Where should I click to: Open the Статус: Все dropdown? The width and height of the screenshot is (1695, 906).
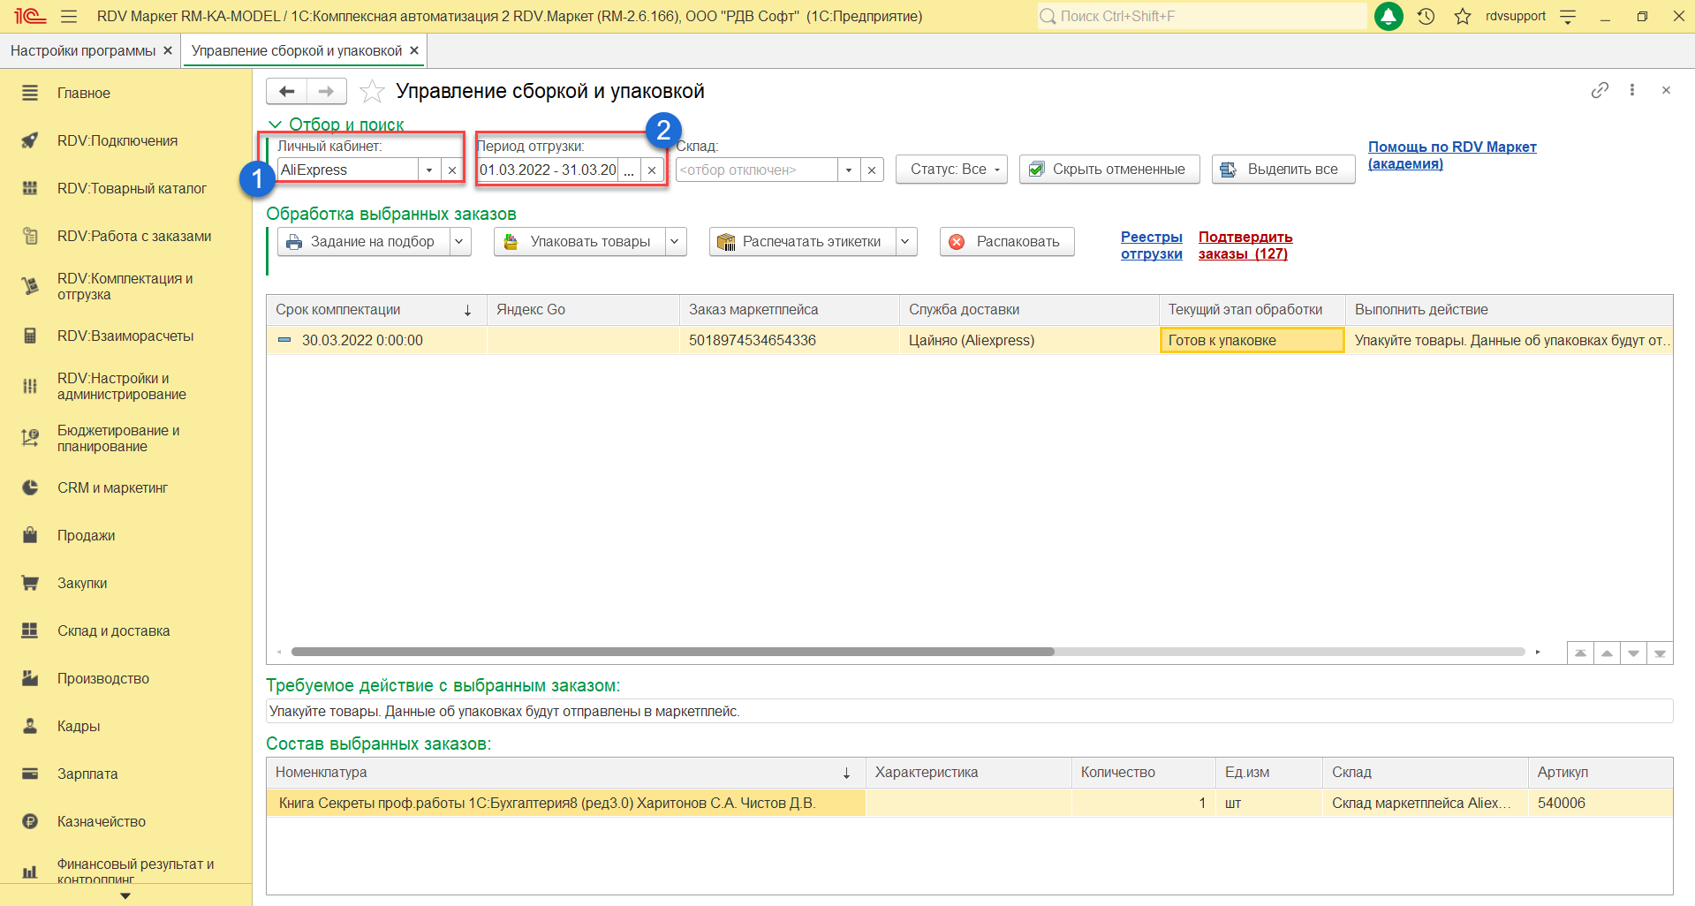951,169
